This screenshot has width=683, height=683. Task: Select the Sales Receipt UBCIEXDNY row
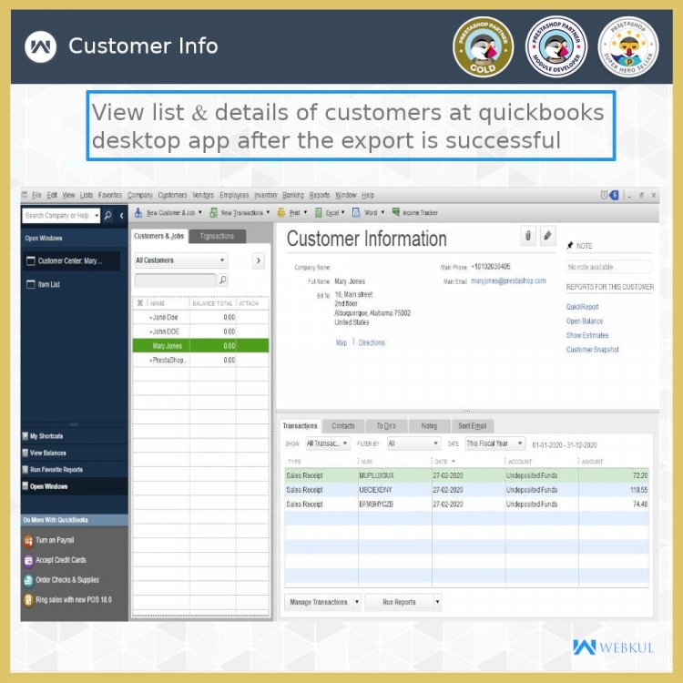click(x=466, y=490)
